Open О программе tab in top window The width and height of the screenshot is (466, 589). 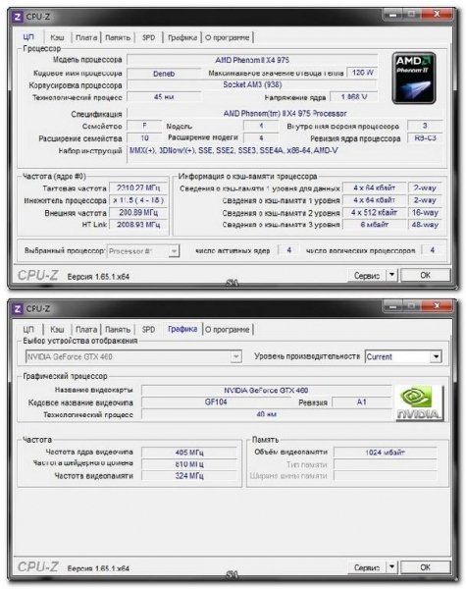pyautogui.click(x=228, y=37)
